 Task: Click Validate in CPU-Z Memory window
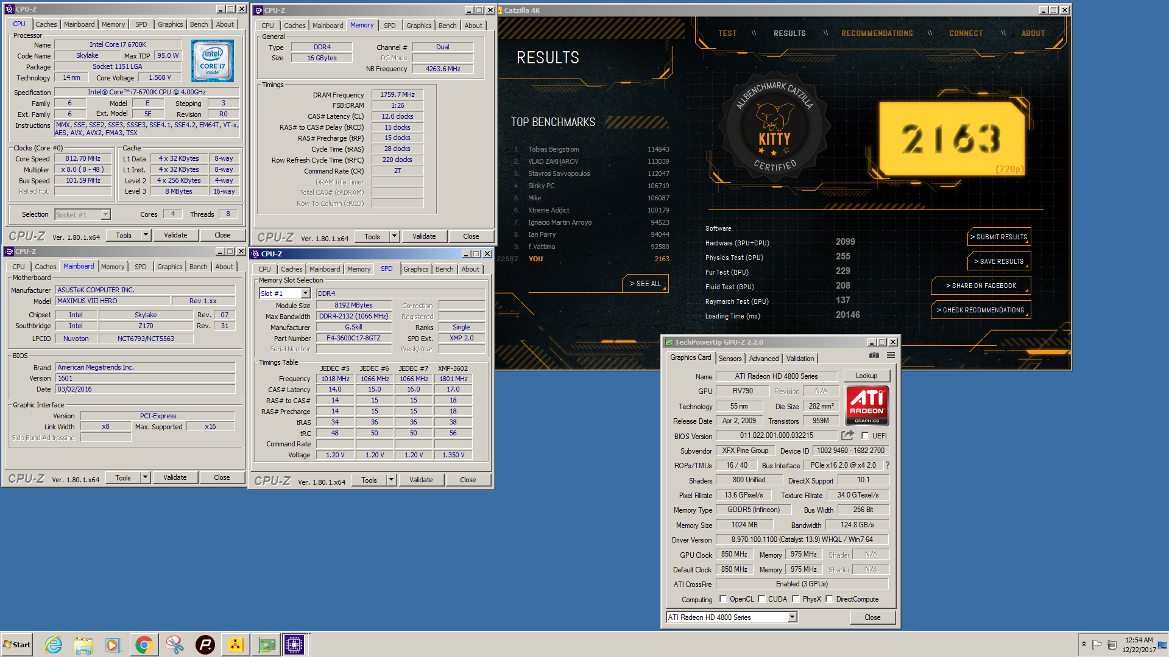pos(424,236)
